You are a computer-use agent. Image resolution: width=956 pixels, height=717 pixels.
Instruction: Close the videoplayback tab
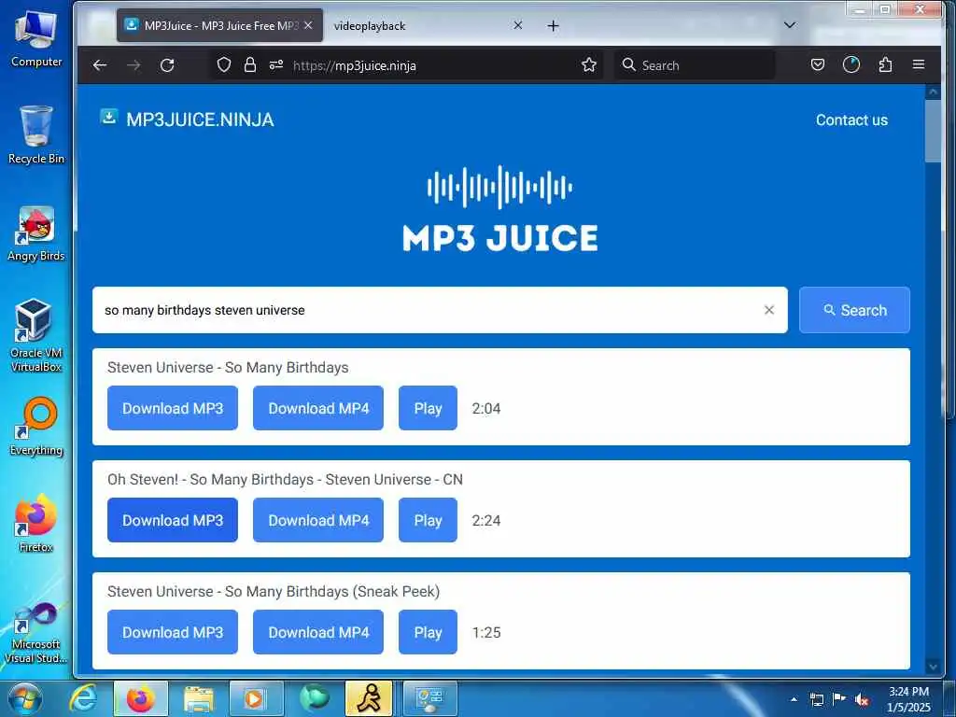pyautogui.click(x=517, y=25)
